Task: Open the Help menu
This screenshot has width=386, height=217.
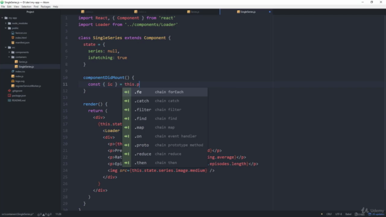Action: tap(55, 7)
